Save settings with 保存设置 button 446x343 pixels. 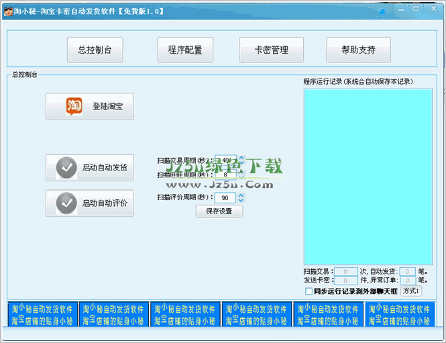coord(219,211)
